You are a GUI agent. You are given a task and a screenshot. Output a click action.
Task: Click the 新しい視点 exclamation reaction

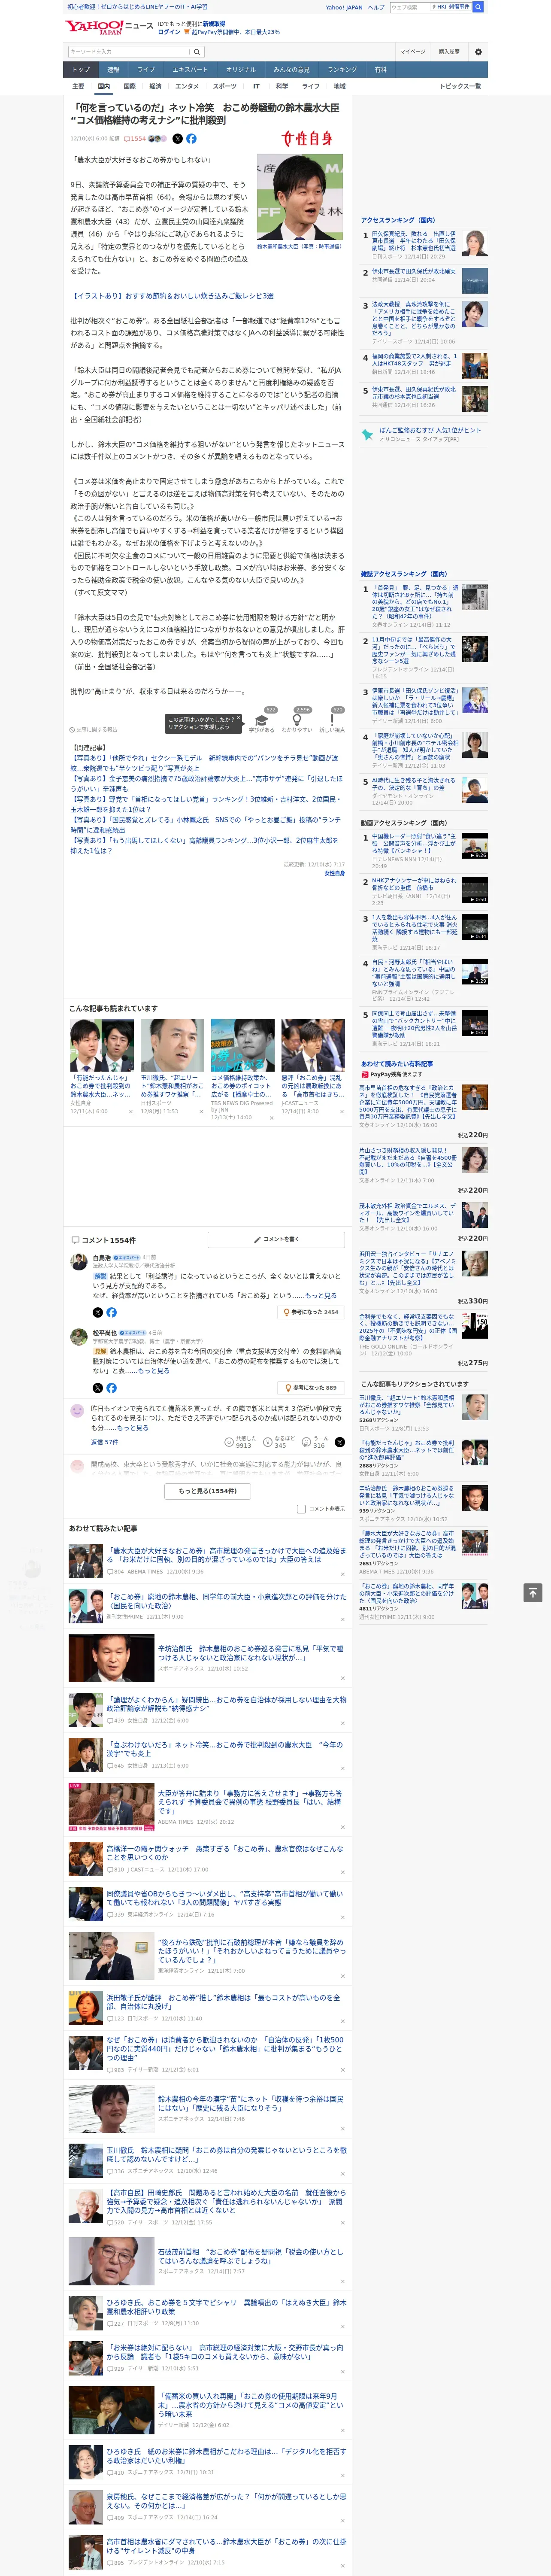click(x=332, y=722)
